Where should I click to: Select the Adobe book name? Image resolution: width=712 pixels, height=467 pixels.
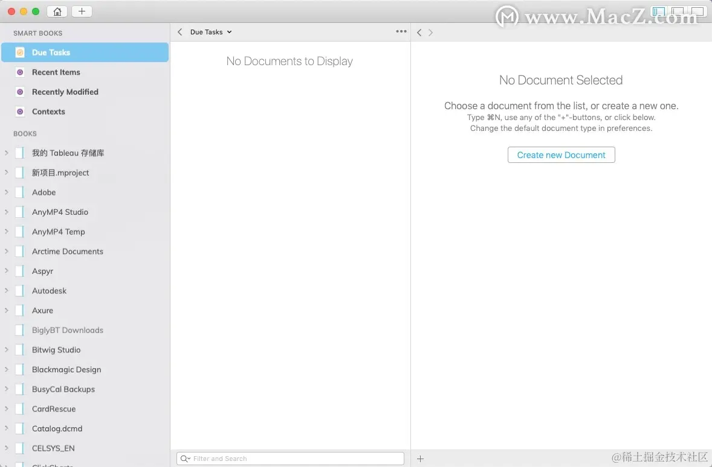pyautogui.click(x=44, y=192)
